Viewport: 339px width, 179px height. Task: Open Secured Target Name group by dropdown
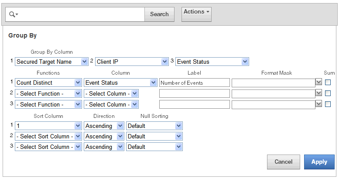pyautogui.click(x=51, y=62)
